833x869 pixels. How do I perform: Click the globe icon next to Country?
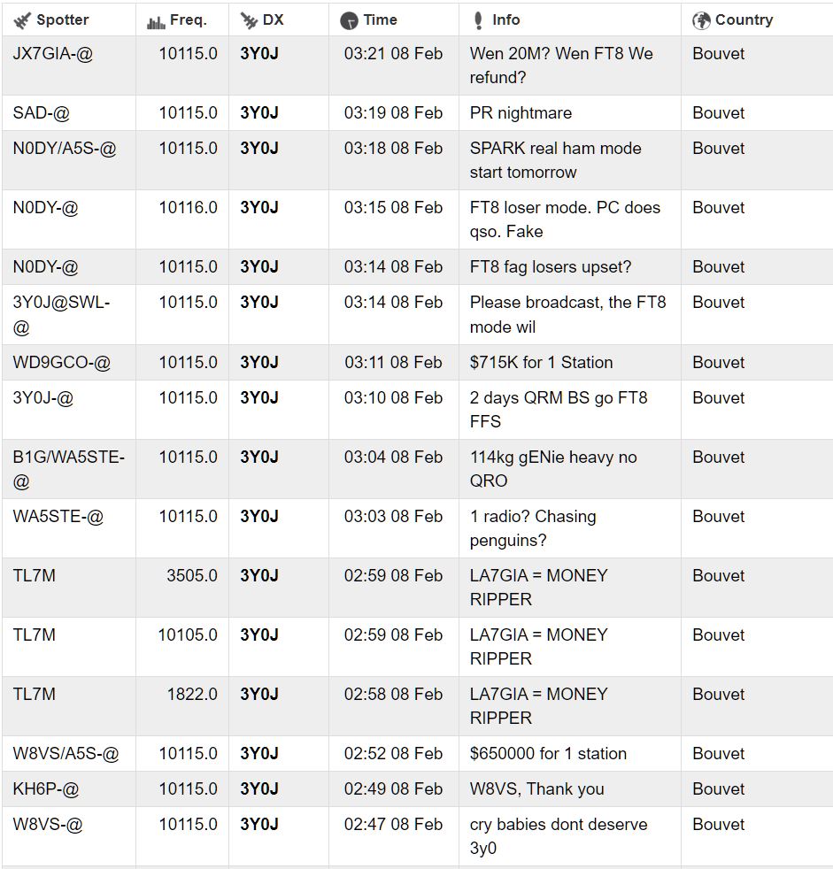[702, 21]
